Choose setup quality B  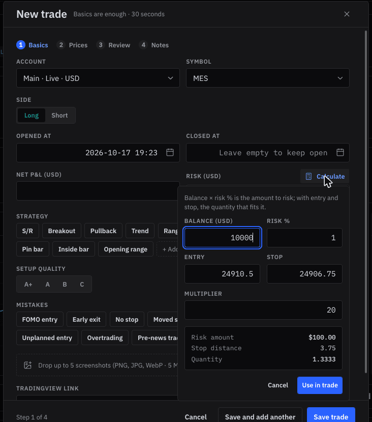tap(65, 284)
